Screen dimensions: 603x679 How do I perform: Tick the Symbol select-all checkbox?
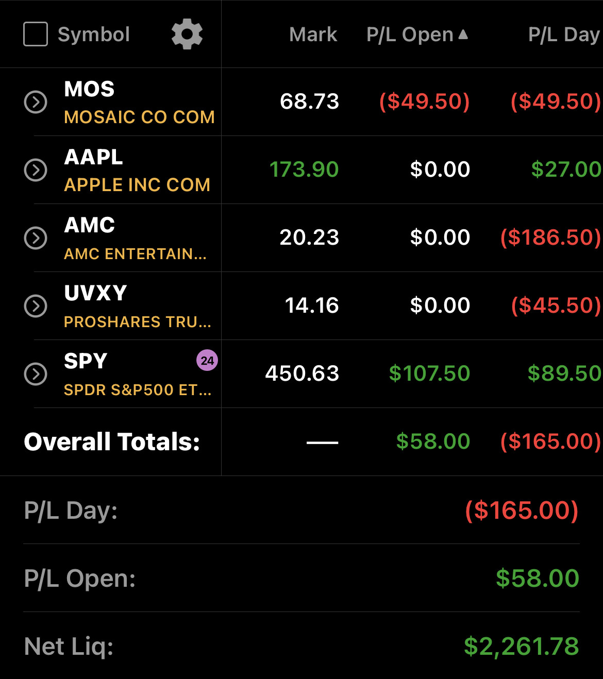pyautogui.click(x=36, y=35)
